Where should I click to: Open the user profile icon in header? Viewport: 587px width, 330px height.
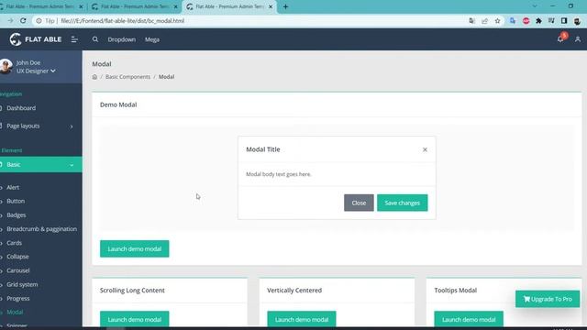[x=578, y=39]
